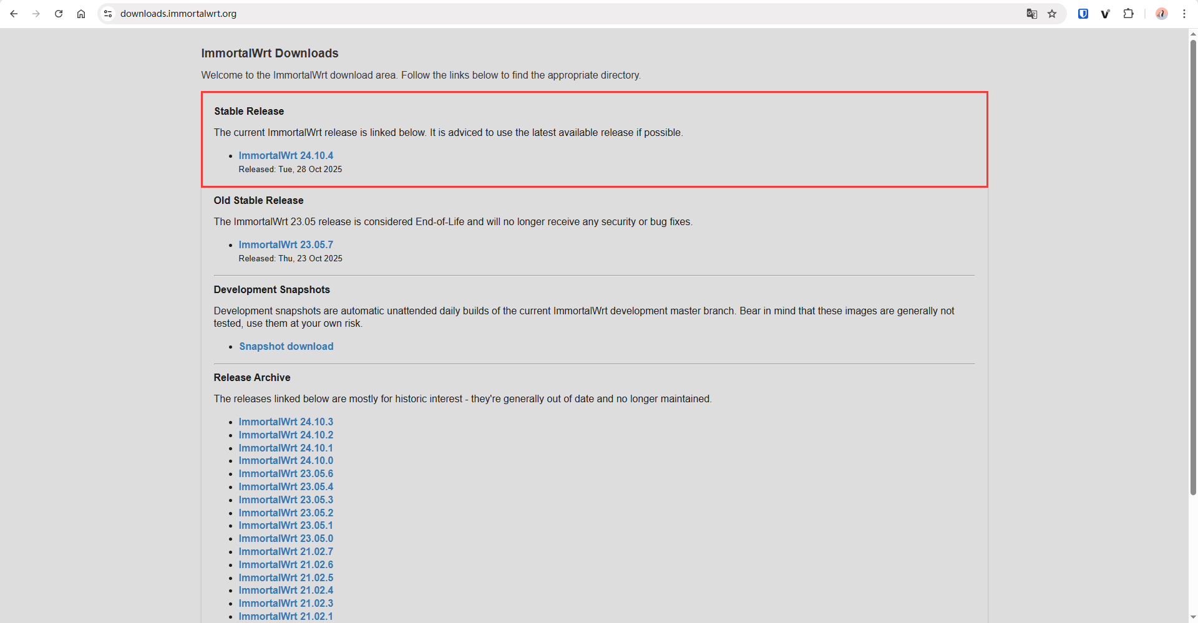Open the Extensions puzzle-piece menu
This screenshot has height=623, width=1198.
[x=1128, y=14]
